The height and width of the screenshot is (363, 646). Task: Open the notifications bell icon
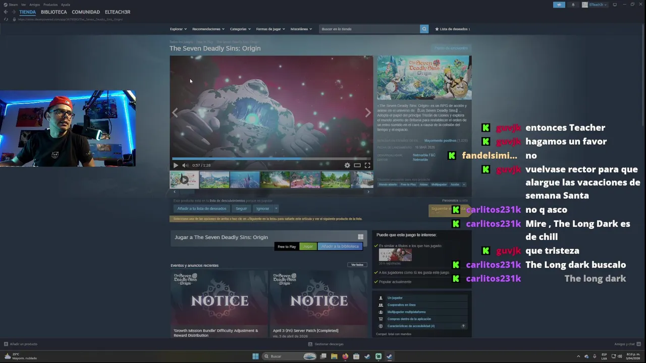pos(573,5)
